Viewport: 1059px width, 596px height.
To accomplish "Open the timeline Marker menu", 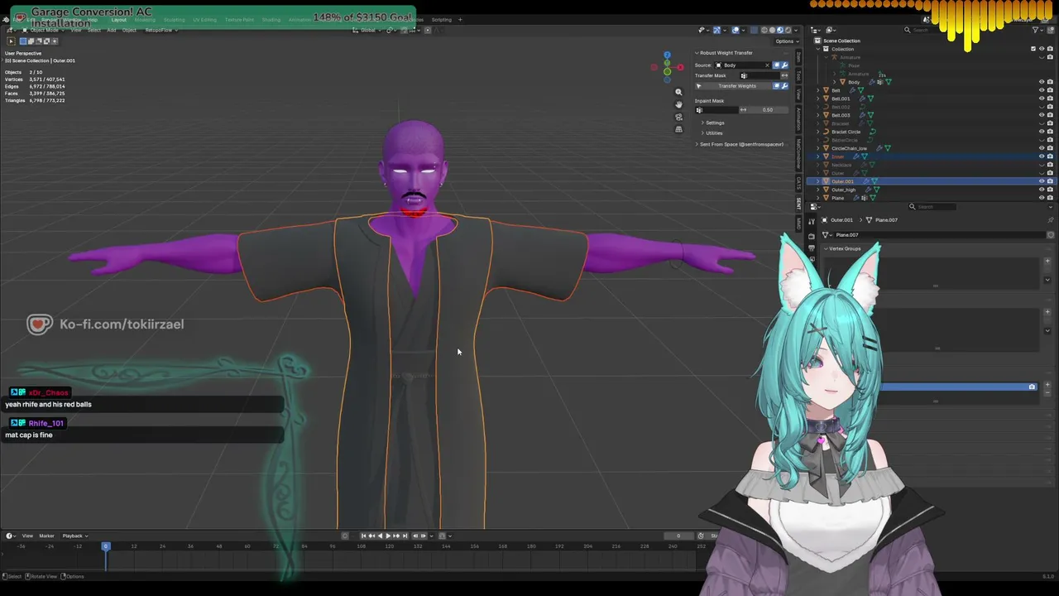I will [46, 536].
